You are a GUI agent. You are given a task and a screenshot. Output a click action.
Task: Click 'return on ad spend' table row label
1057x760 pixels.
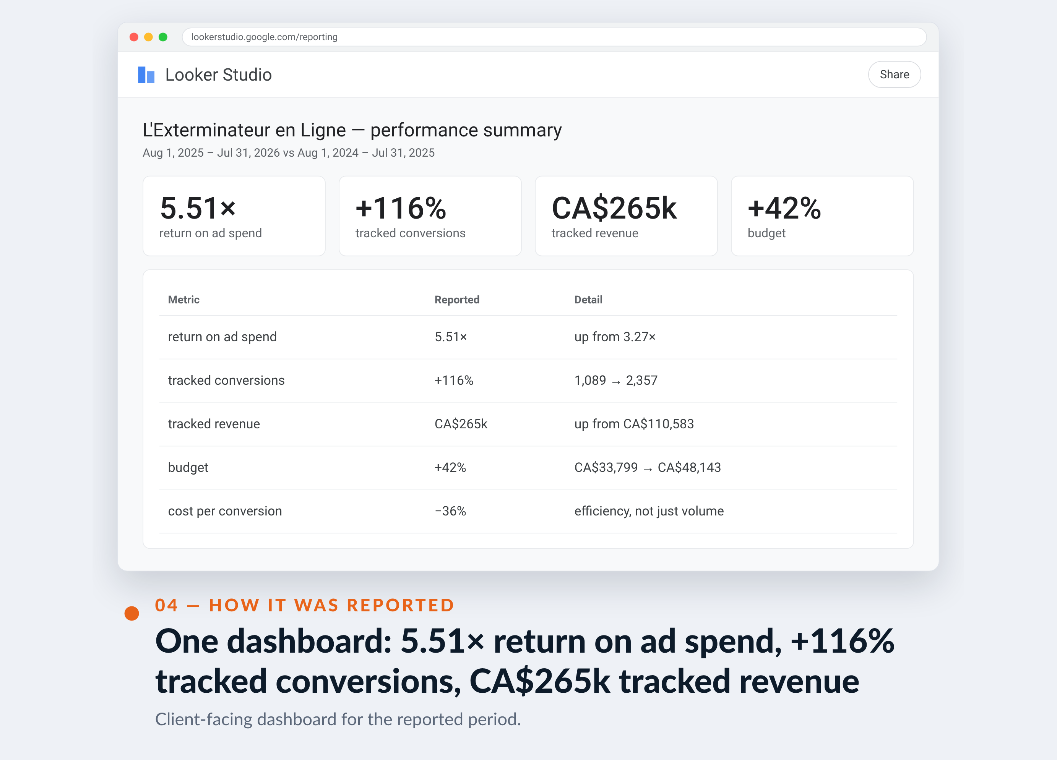tap(222, 337)
